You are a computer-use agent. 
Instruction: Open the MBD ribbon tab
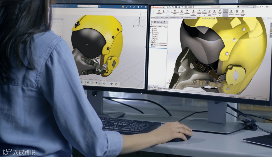pos(182,18)
